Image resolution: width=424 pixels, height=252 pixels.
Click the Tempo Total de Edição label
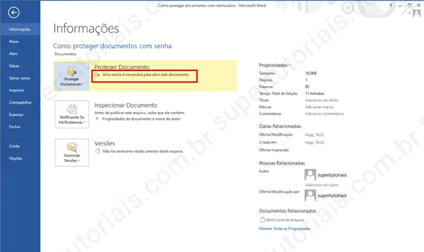278,93
